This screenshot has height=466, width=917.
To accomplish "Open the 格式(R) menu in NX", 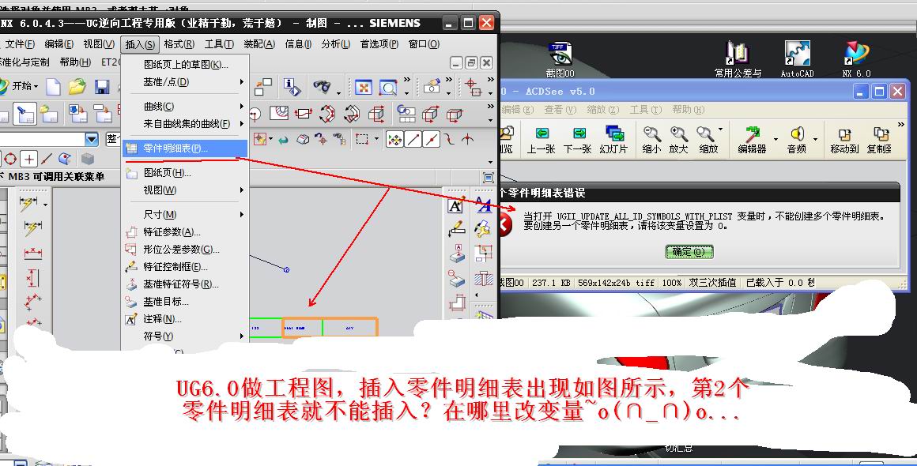I will tap(179, 44).
